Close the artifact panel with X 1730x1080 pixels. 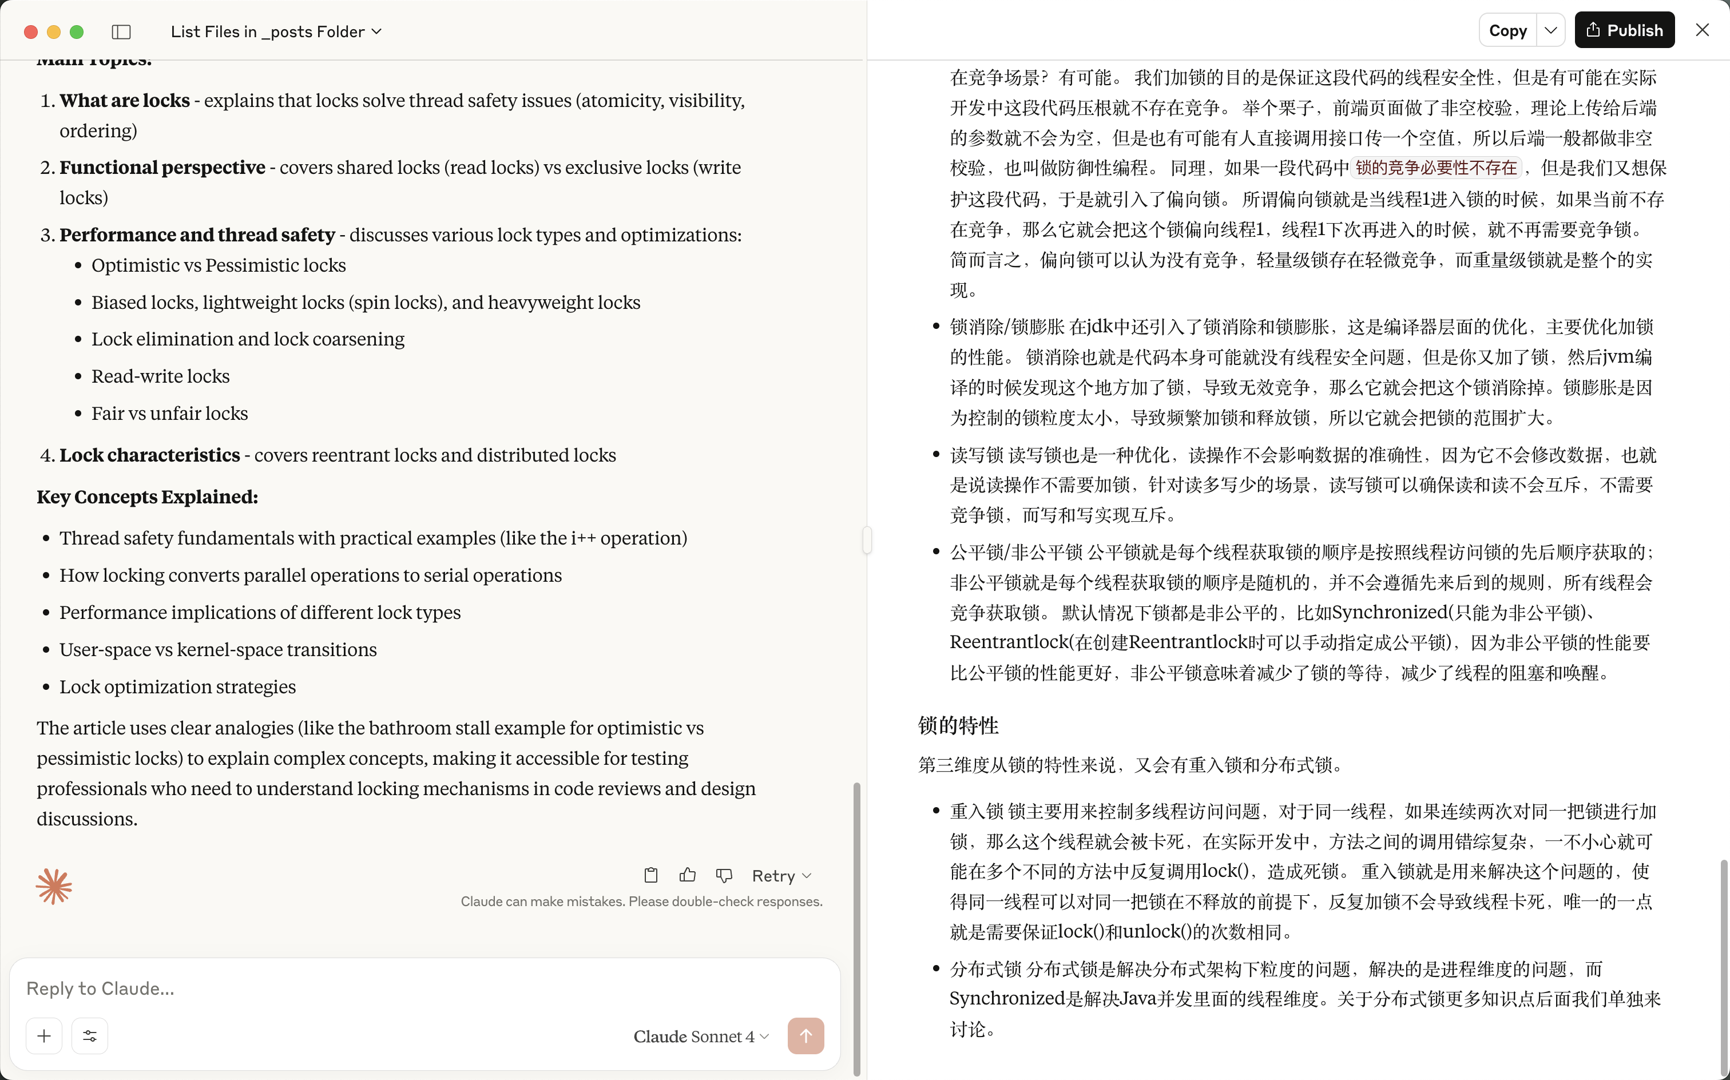[1702, 30]
